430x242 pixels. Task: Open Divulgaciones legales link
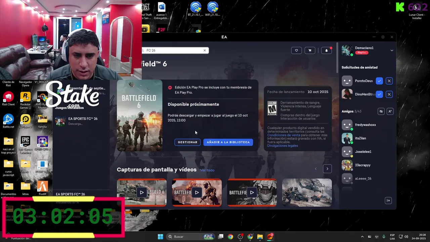pos(283,146)
